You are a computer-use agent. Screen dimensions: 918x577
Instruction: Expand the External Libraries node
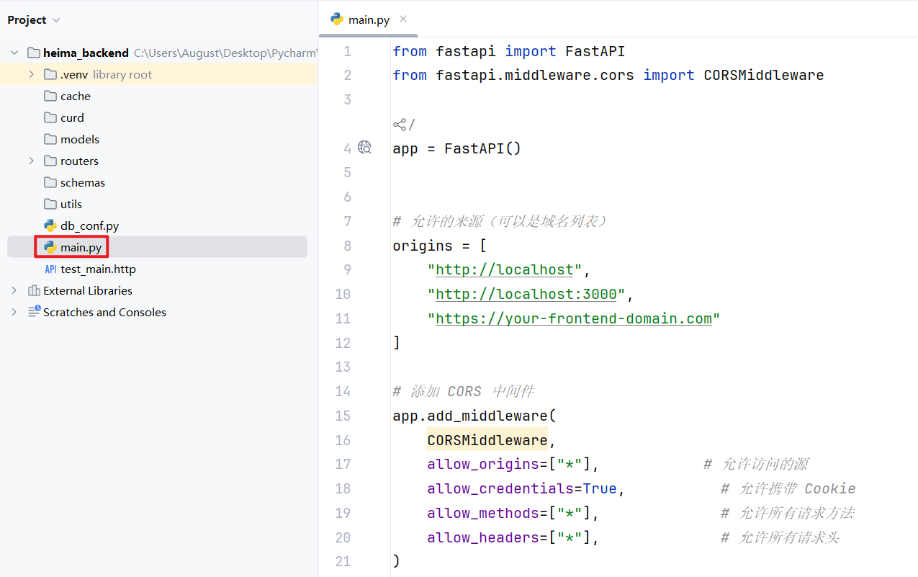click(14, 290)
